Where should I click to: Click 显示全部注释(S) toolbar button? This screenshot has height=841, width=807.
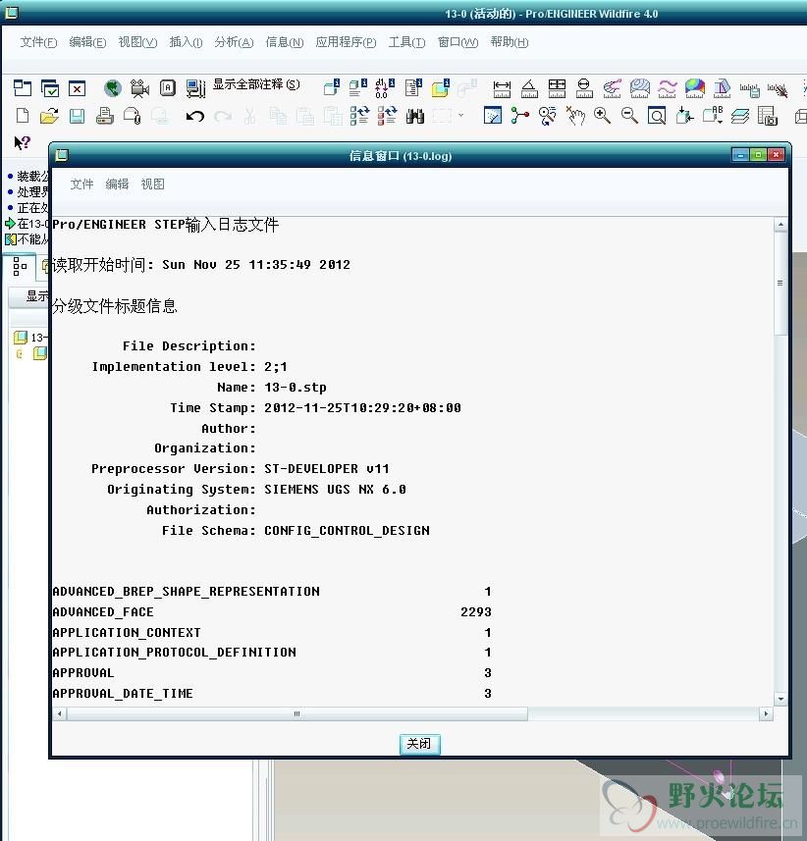pyautogui.click(x=256, y=84)
